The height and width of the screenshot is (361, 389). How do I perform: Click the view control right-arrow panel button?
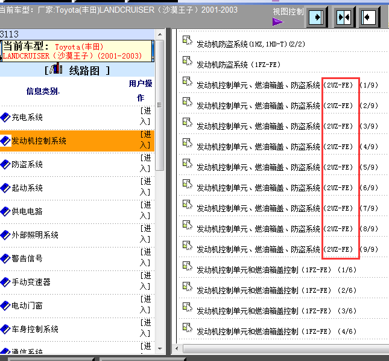click(317, 17)
